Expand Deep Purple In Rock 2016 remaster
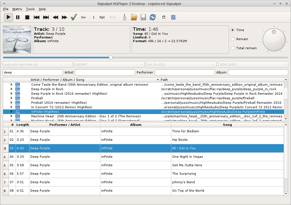 coord(11,94)
